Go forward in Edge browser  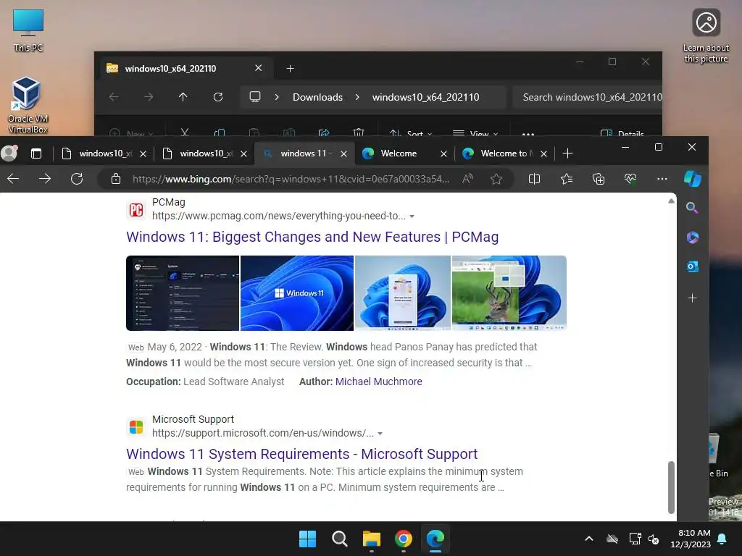(45, 179)
